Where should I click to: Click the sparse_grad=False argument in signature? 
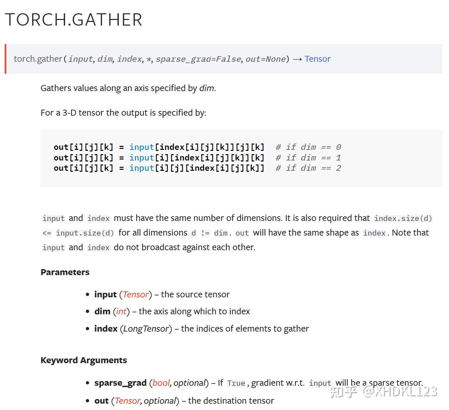point(199,59)
